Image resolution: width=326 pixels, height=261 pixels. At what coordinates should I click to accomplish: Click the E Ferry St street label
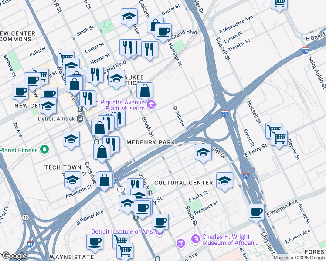point(256,150)
